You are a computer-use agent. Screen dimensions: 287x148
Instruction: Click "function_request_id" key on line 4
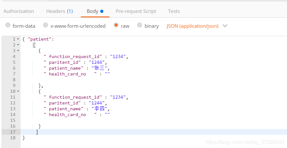[x=73, y=57]
